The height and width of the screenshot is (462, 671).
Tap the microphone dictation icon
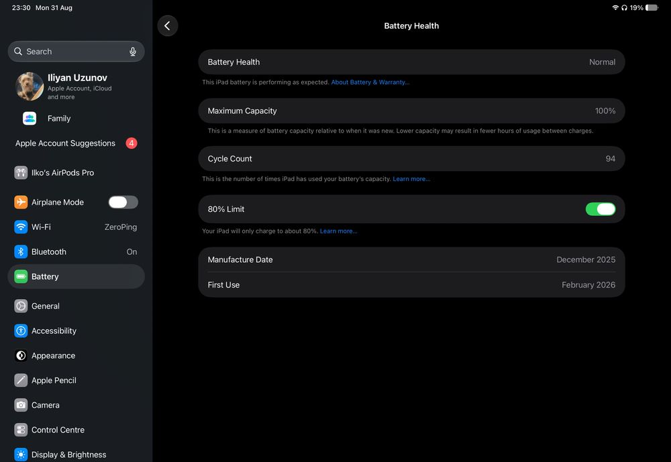coord(133,52)
